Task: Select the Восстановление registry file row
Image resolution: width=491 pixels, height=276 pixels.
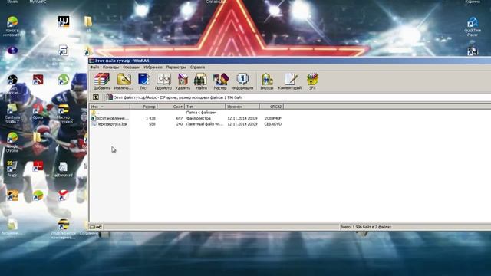Action: [x=186, y=118]
